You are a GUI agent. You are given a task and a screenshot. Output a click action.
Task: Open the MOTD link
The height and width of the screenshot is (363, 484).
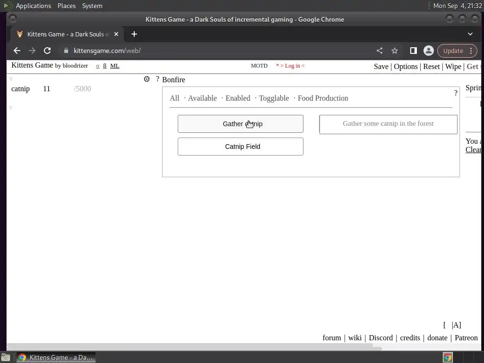[259, 66]
